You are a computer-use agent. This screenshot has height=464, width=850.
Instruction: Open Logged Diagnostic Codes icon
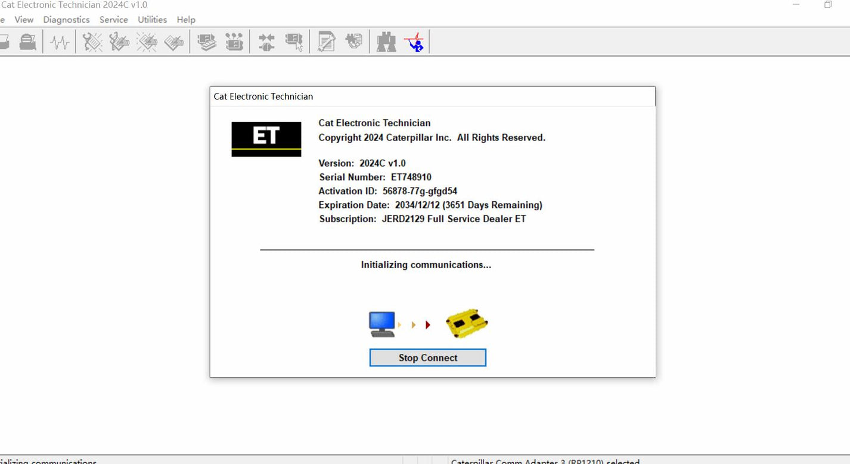119,41
